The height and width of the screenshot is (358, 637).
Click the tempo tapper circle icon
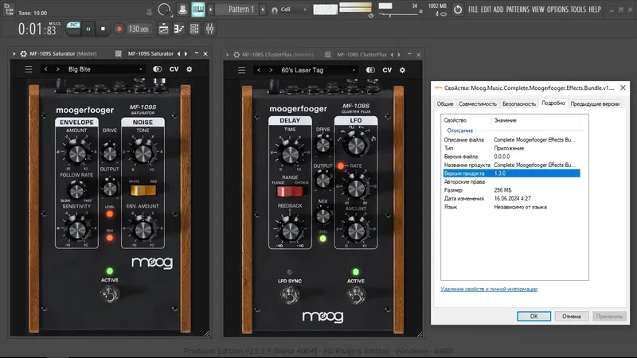[164, 10]
